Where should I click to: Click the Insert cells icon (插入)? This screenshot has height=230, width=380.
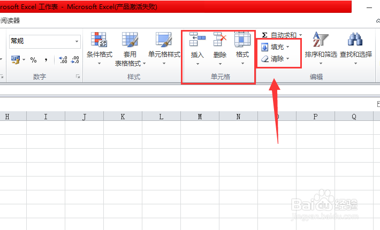pyautogui.click(x=197, y=39)
